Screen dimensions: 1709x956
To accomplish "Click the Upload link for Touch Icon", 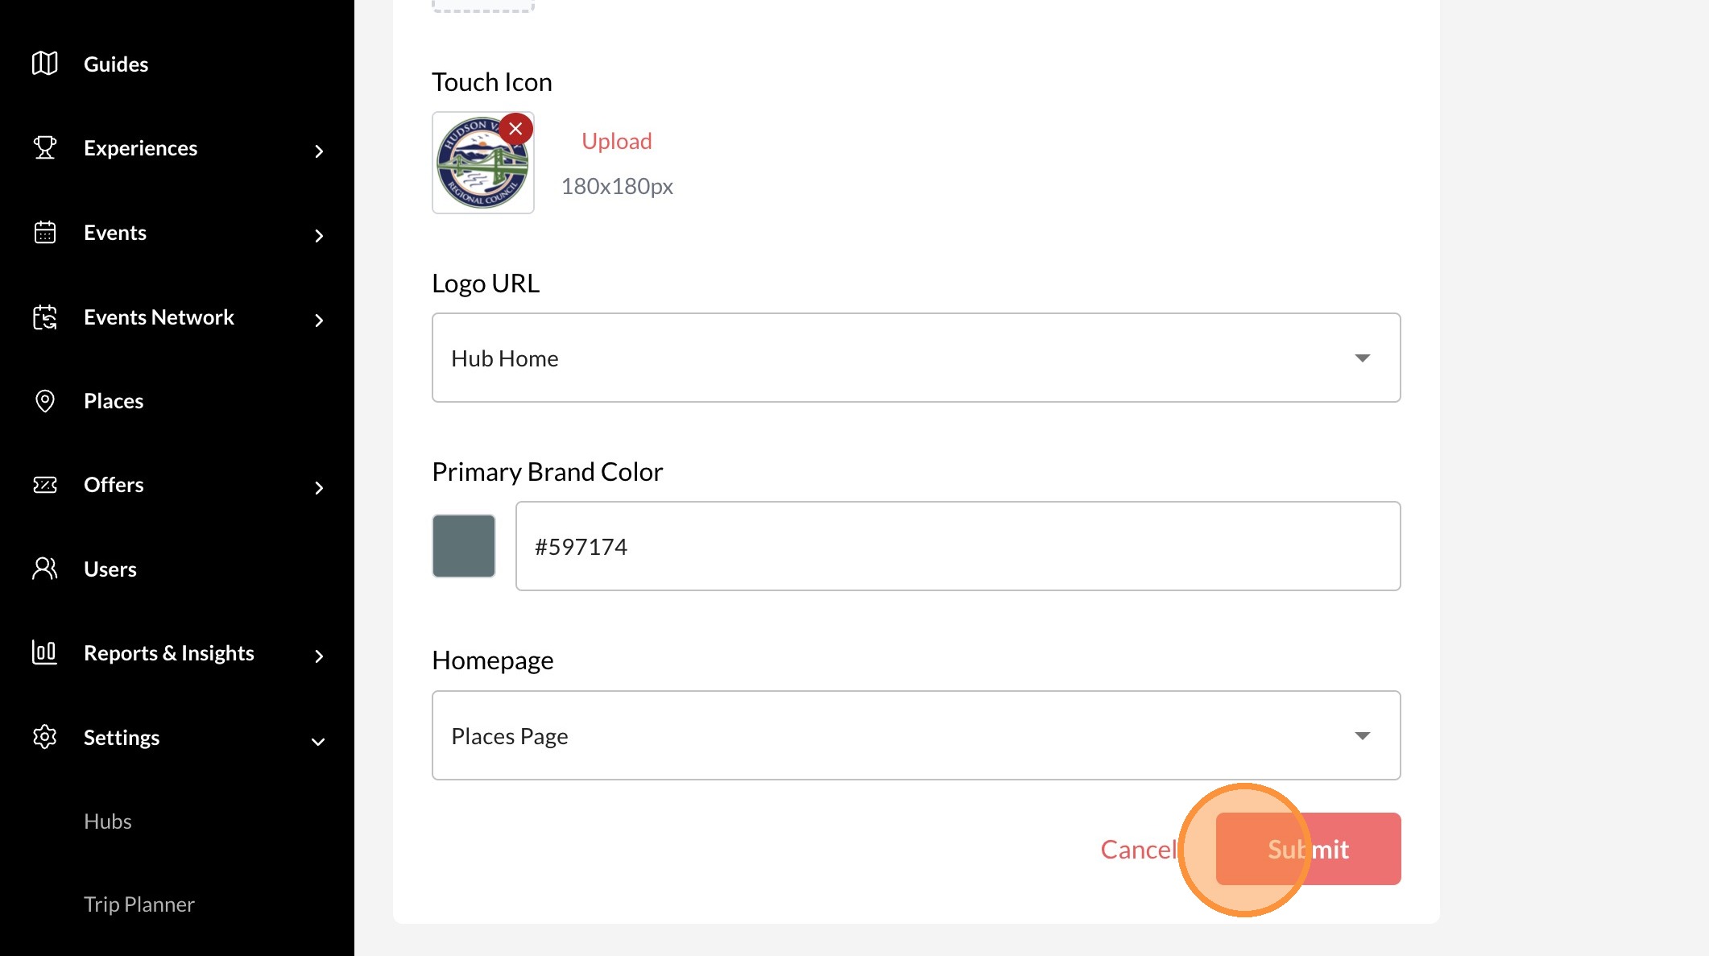I will [x=617, y=141].
